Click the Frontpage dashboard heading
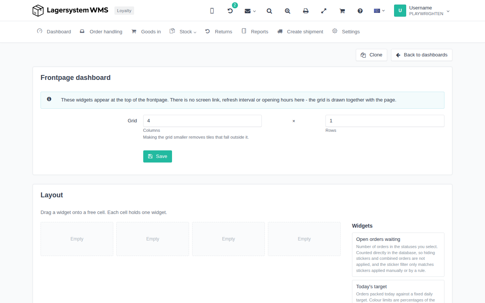 (75, 78)
